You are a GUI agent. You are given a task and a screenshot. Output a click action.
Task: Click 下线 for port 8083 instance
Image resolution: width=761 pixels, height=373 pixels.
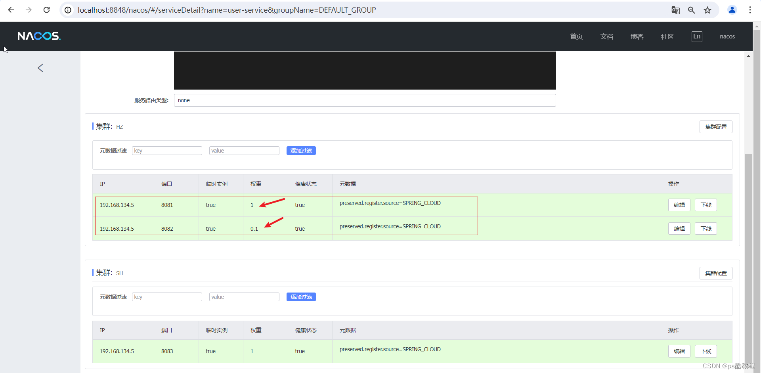tap(706, 351)
